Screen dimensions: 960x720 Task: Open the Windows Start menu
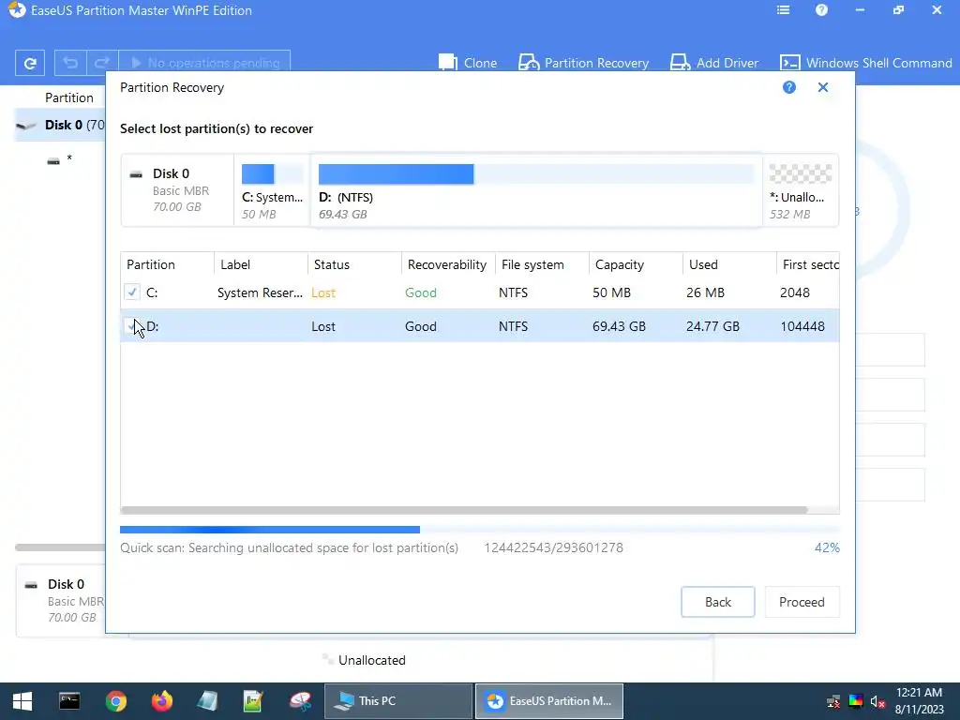coord(22,701)
